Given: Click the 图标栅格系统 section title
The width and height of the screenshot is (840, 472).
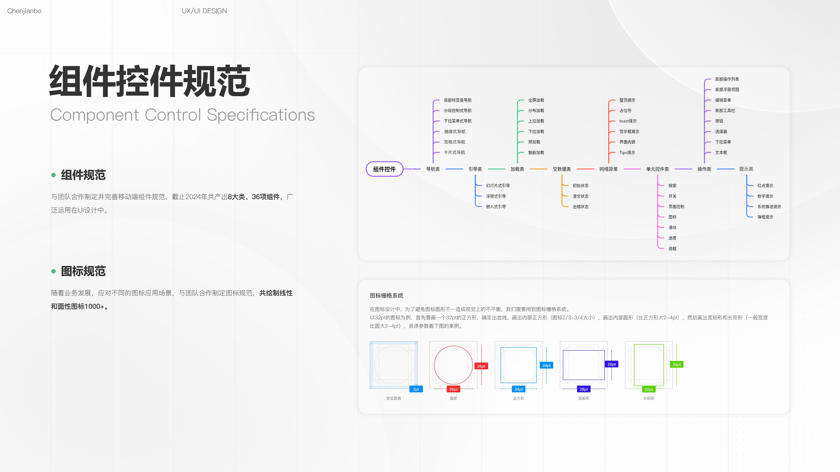Looking at the screenshot, I should (x=386, y=296).
